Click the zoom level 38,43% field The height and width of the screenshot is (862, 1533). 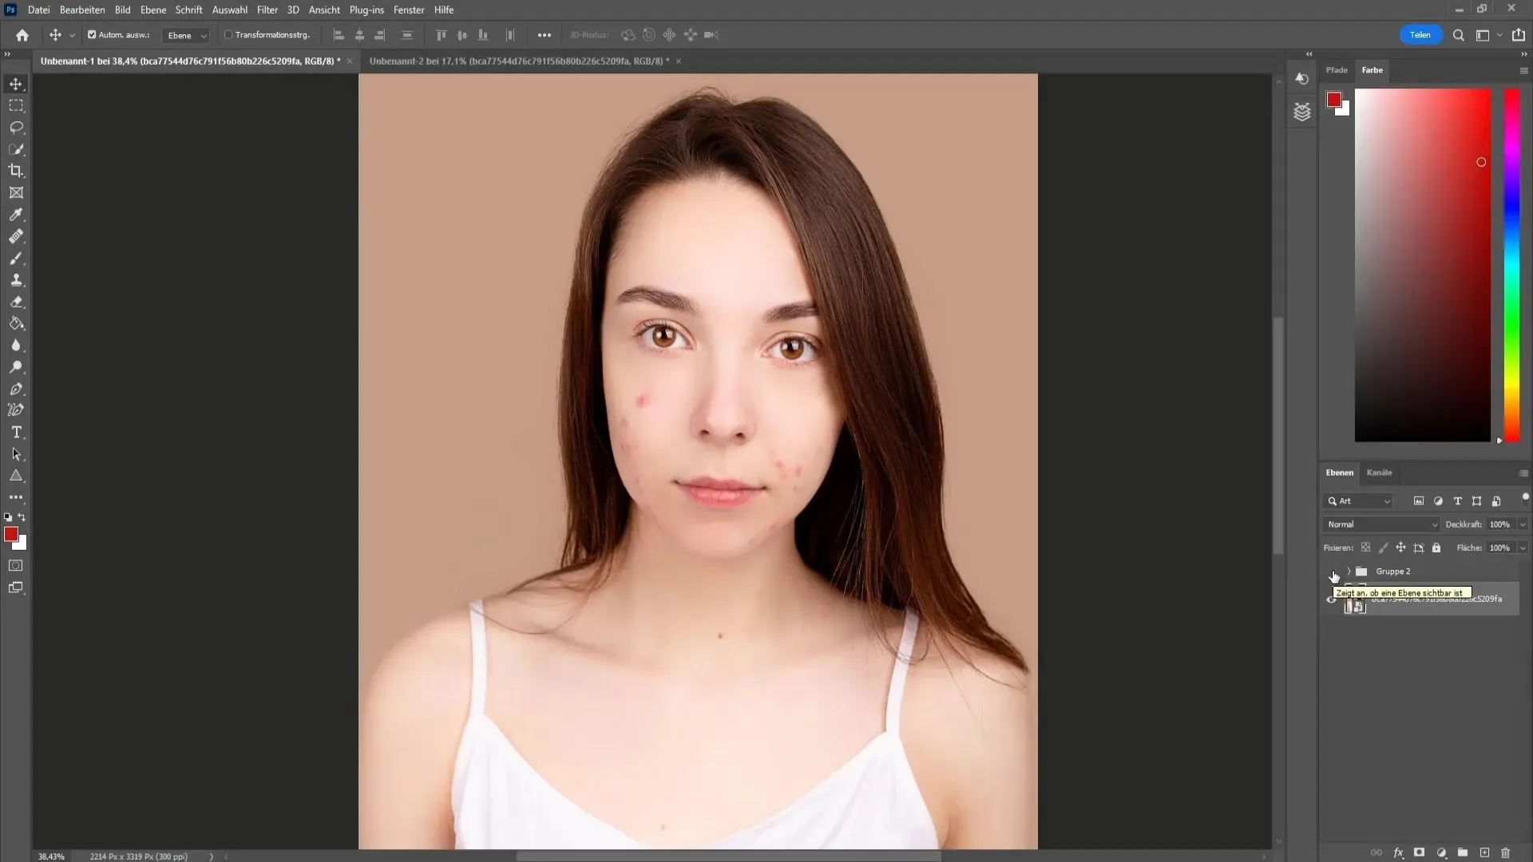coord(51,856)
